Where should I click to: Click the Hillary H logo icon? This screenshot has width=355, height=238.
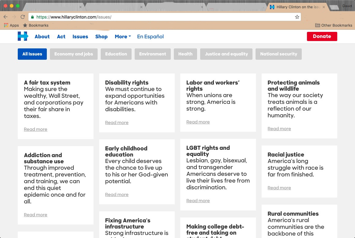[23, 36]
